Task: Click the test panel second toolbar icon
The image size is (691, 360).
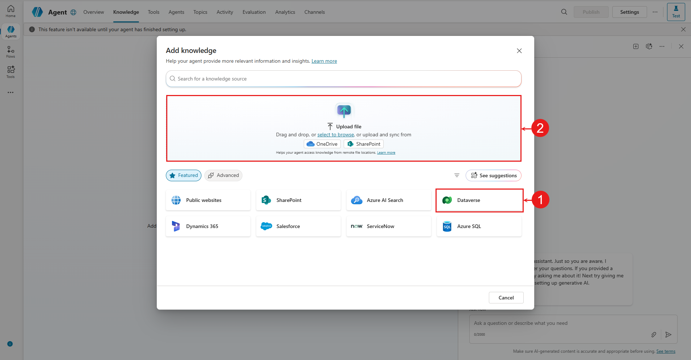Action: coord(649,46)
